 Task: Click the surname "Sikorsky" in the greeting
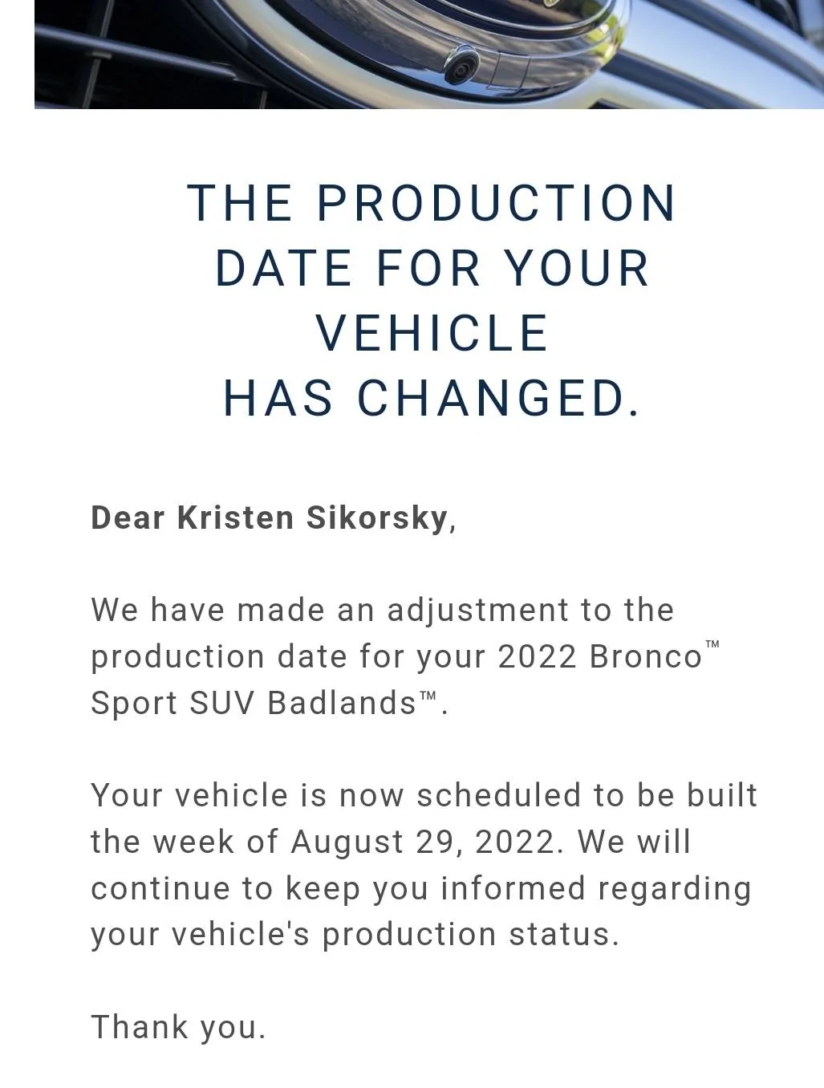377,518
